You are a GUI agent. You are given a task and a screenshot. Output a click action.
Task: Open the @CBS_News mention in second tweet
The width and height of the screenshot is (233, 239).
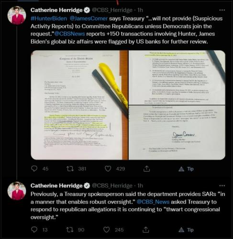pos(153,202)
